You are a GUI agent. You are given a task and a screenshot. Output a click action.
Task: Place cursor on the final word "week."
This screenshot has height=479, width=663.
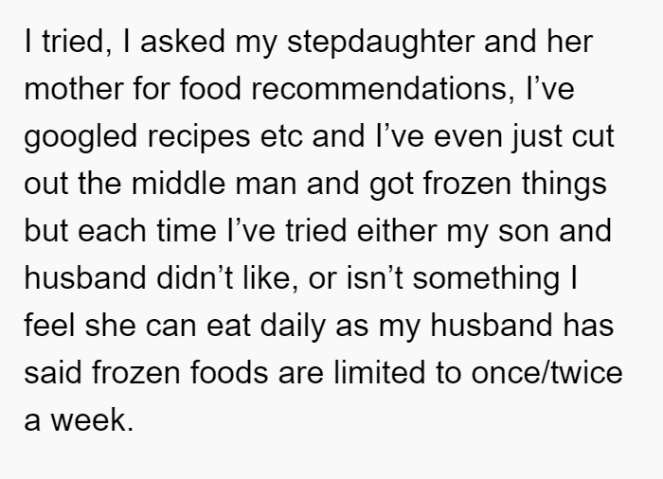click(x=92, y=420)
